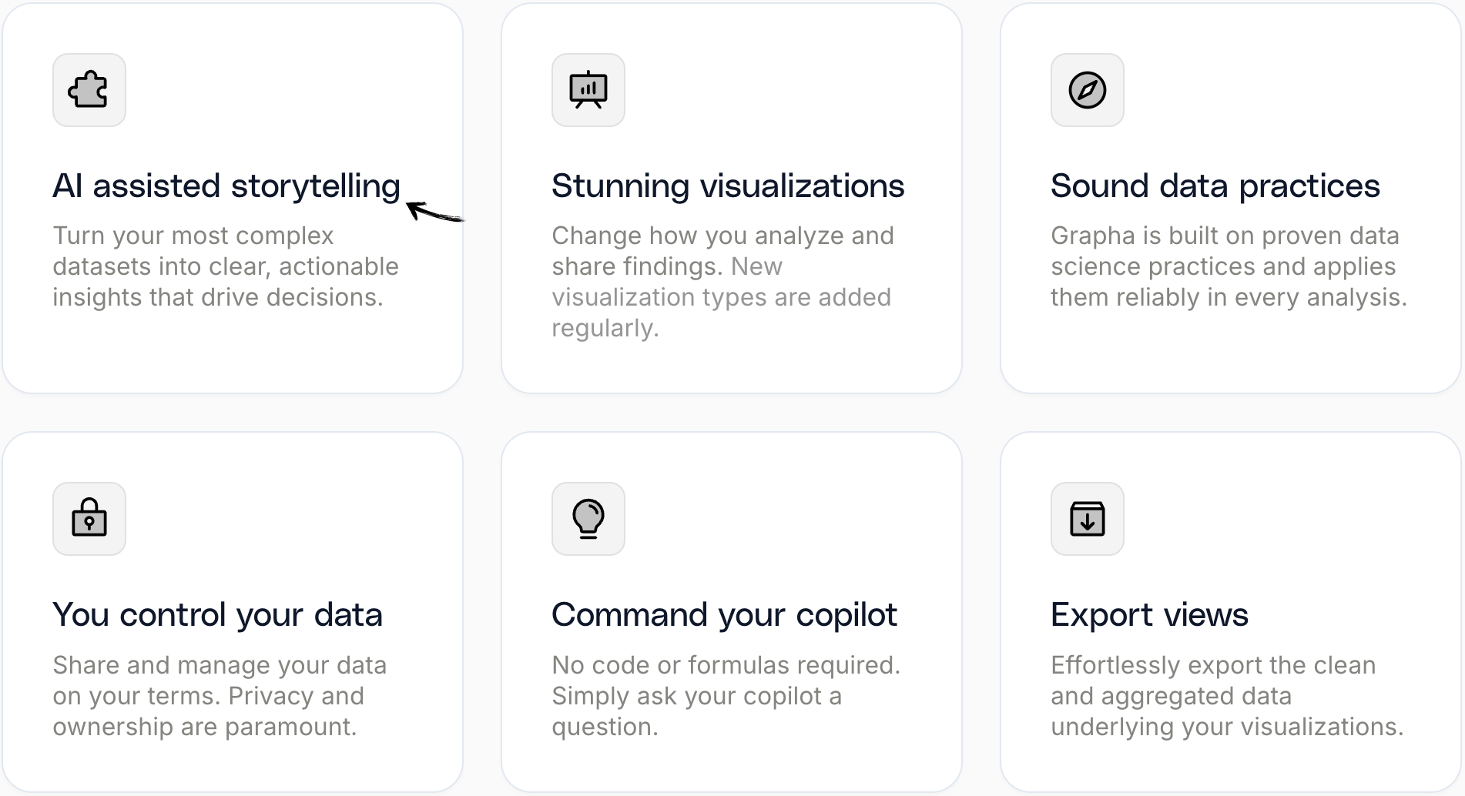Click the 'Grapha is built on proven' description
This screenshot has width=1465, height=796.
tap(1229, 266)
